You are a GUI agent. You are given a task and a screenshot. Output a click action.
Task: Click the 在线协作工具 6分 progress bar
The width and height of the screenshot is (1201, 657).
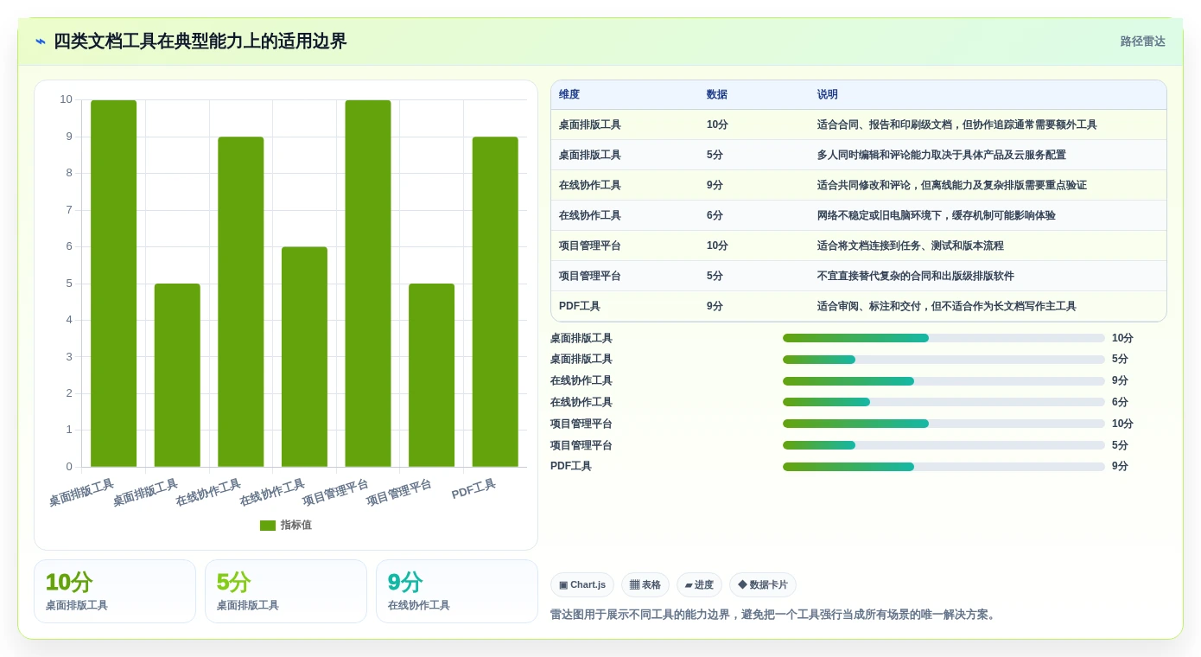pos(944,402)
